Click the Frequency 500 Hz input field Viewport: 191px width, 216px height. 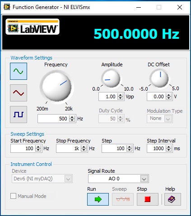53,119
